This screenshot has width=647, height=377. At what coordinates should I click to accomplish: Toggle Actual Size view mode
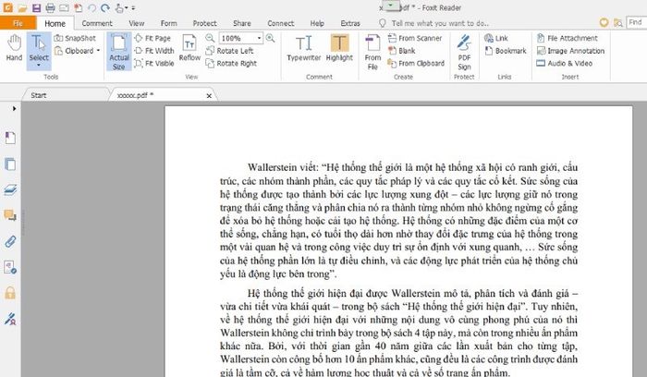tap(119, 50)
